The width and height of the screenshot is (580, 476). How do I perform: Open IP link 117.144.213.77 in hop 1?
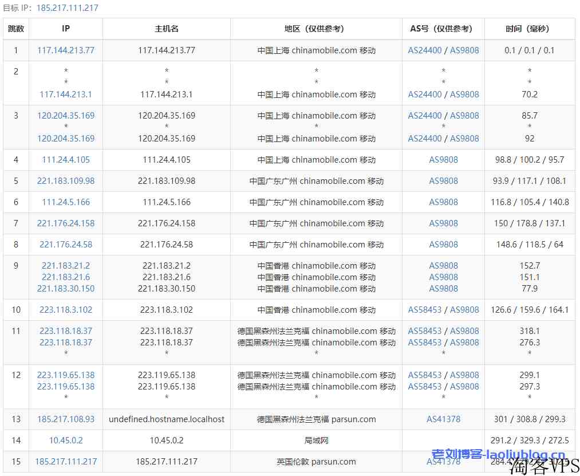66,50
